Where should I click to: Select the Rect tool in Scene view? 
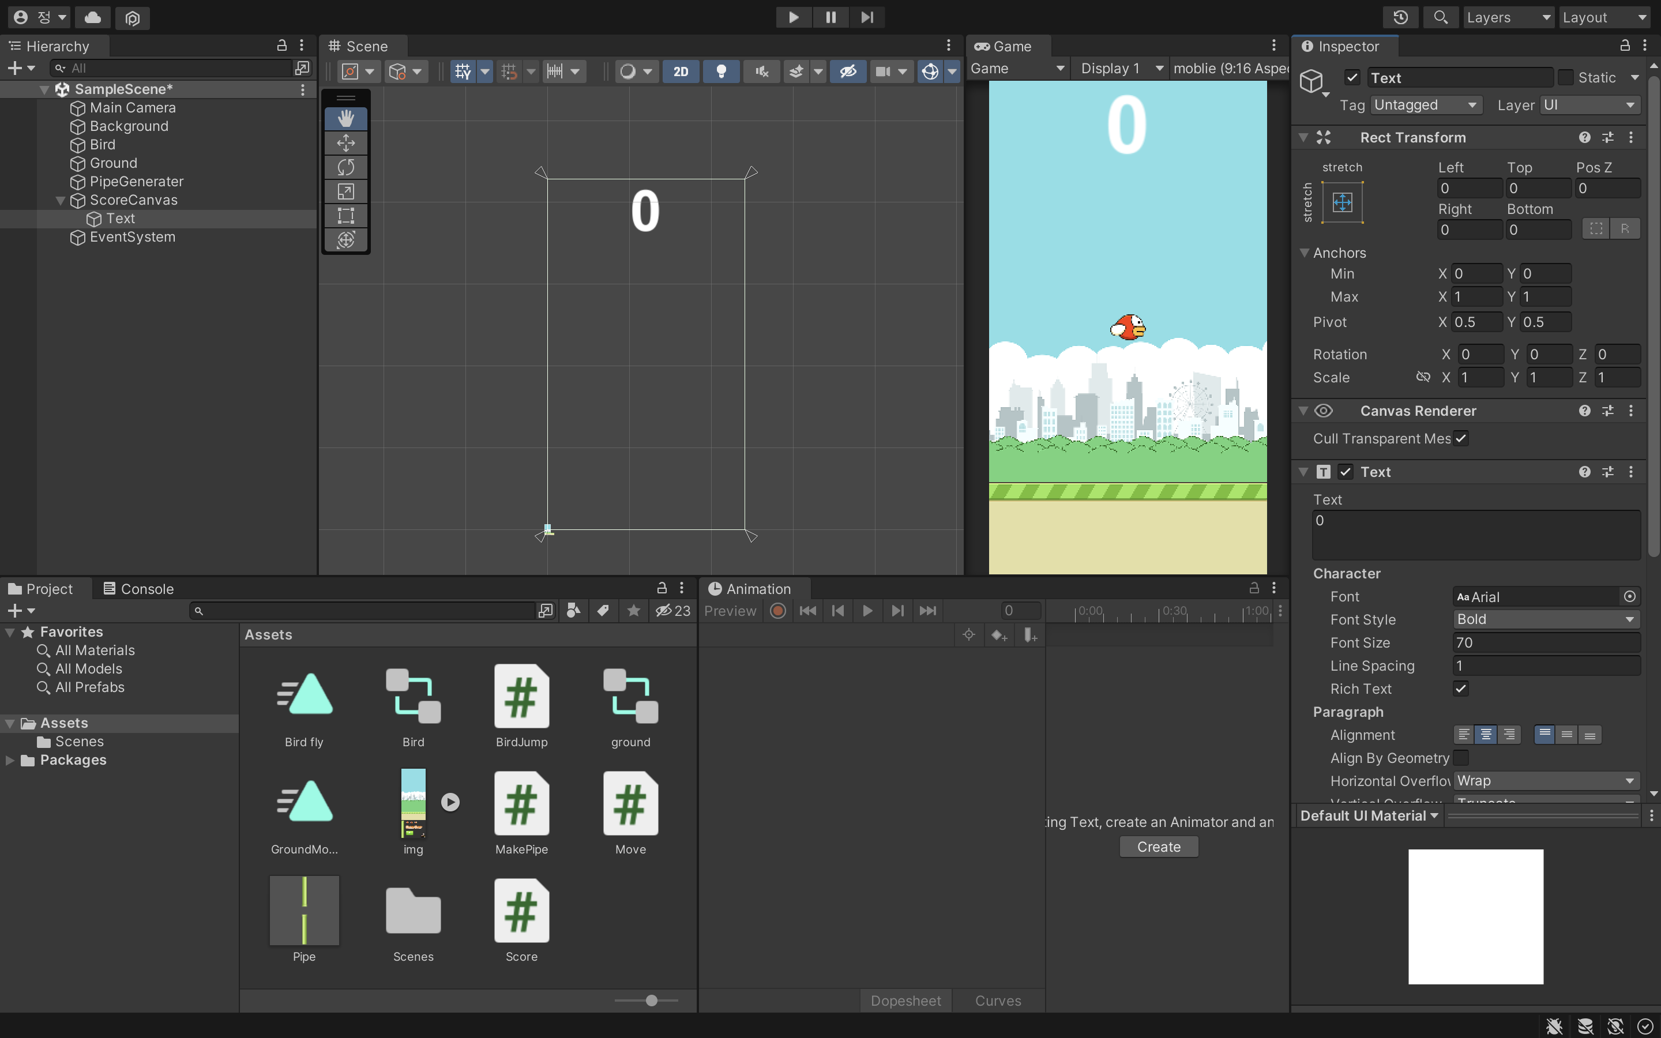click(346, 216)
